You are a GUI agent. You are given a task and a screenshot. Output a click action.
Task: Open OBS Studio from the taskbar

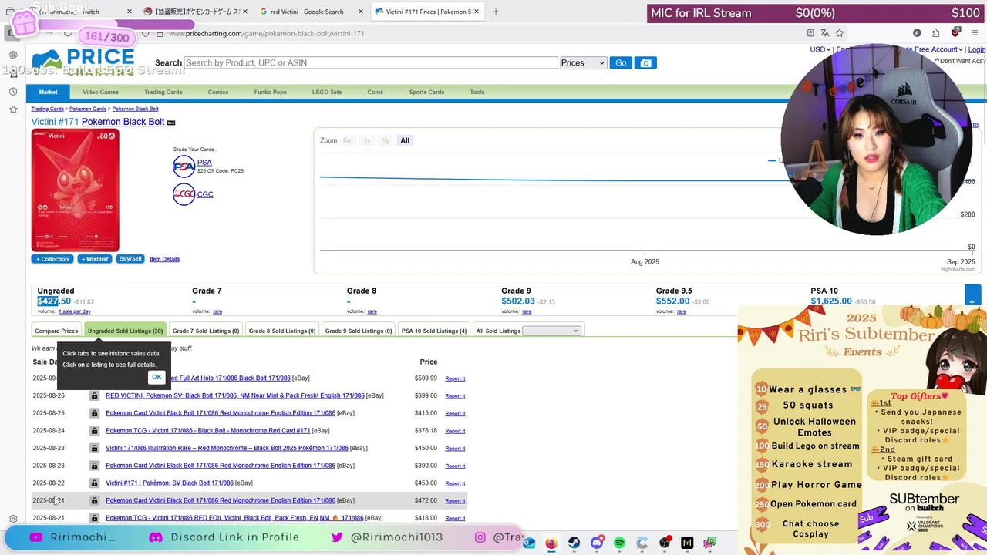tap(665, 543)
